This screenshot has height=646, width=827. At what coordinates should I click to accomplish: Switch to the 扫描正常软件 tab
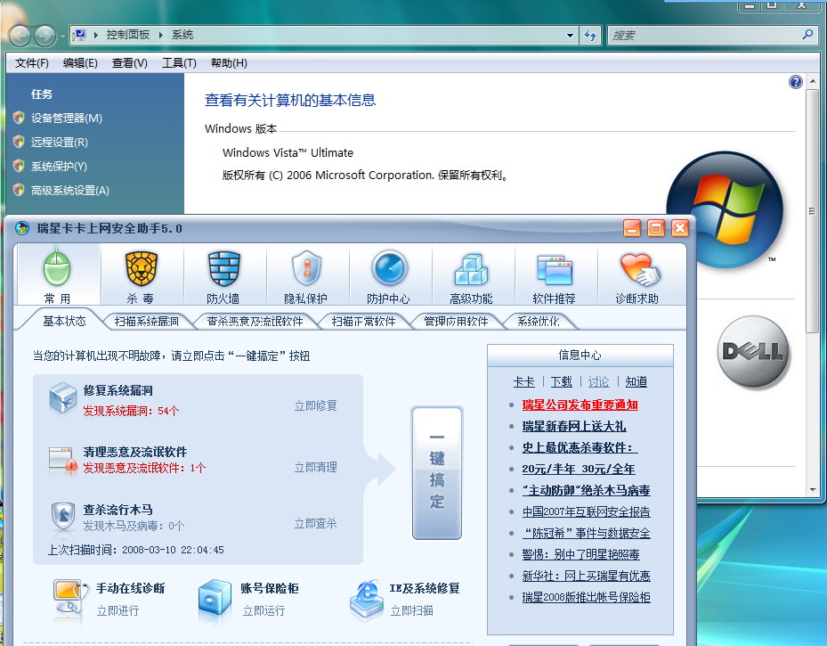[x=363, y=322]
